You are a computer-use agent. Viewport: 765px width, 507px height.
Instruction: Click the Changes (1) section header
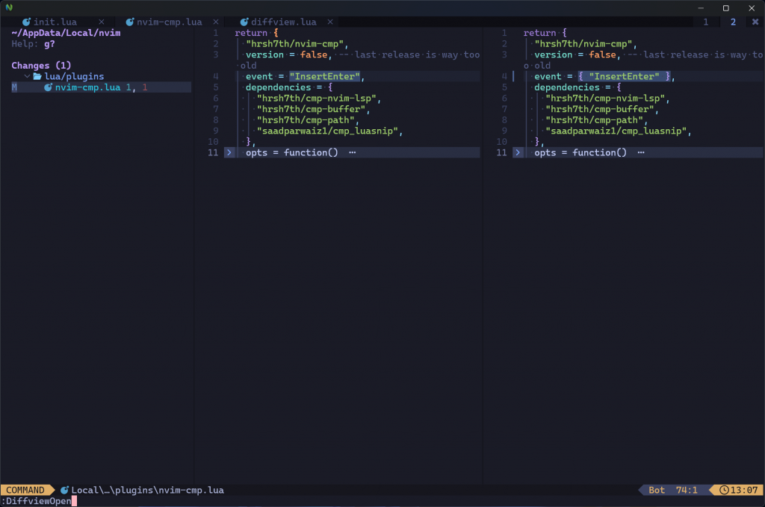tap(41, 66)
